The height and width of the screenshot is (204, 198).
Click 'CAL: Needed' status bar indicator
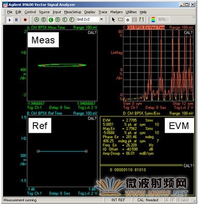147,200
